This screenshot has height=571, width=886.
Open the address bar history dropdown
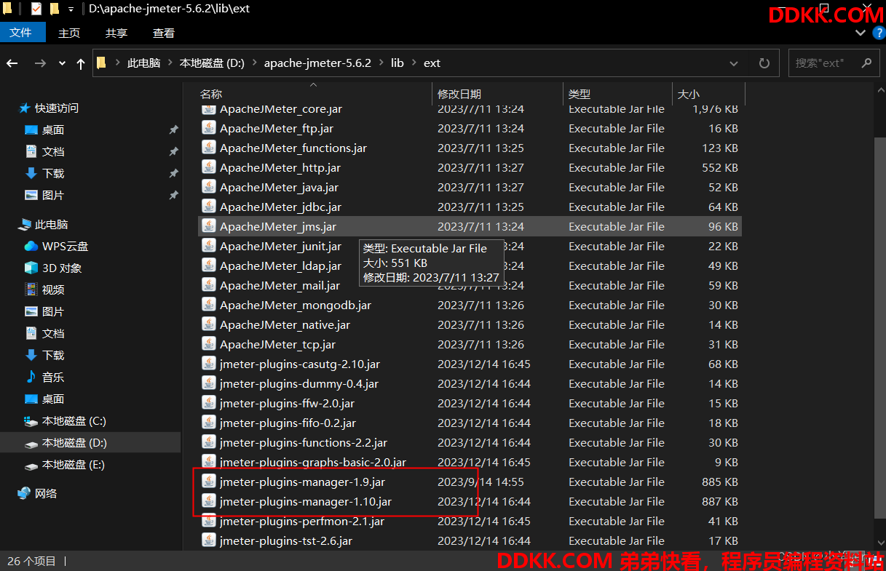point(734,63)
